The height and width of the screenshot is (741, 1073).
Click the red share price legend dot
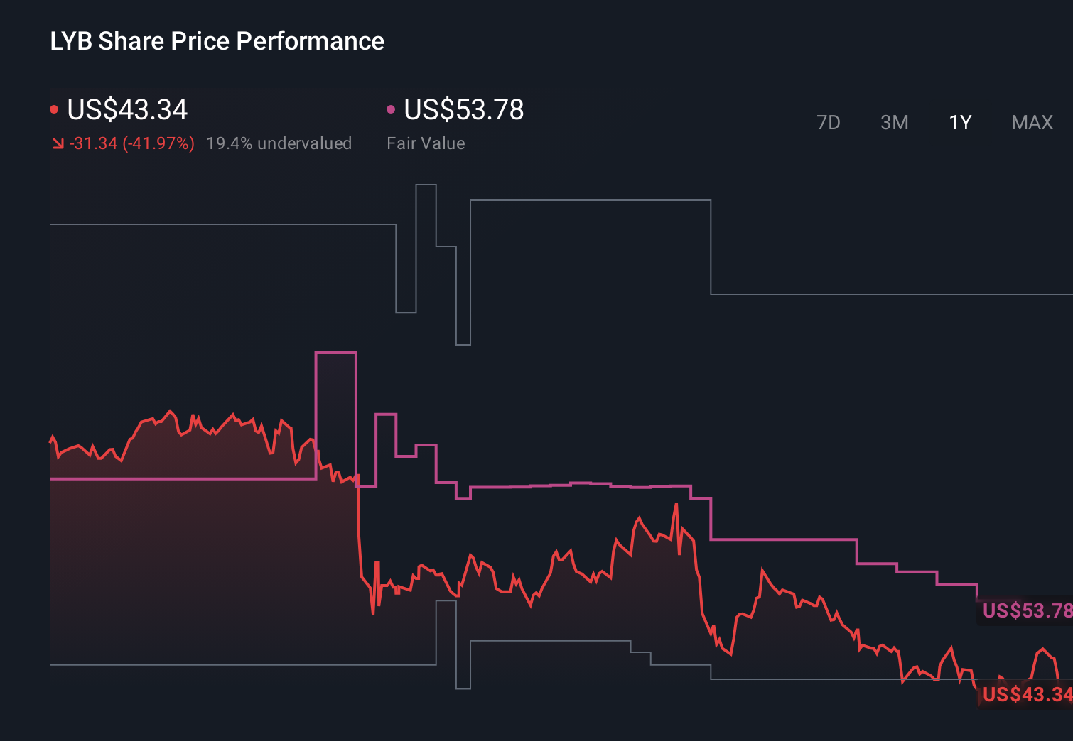54,109
